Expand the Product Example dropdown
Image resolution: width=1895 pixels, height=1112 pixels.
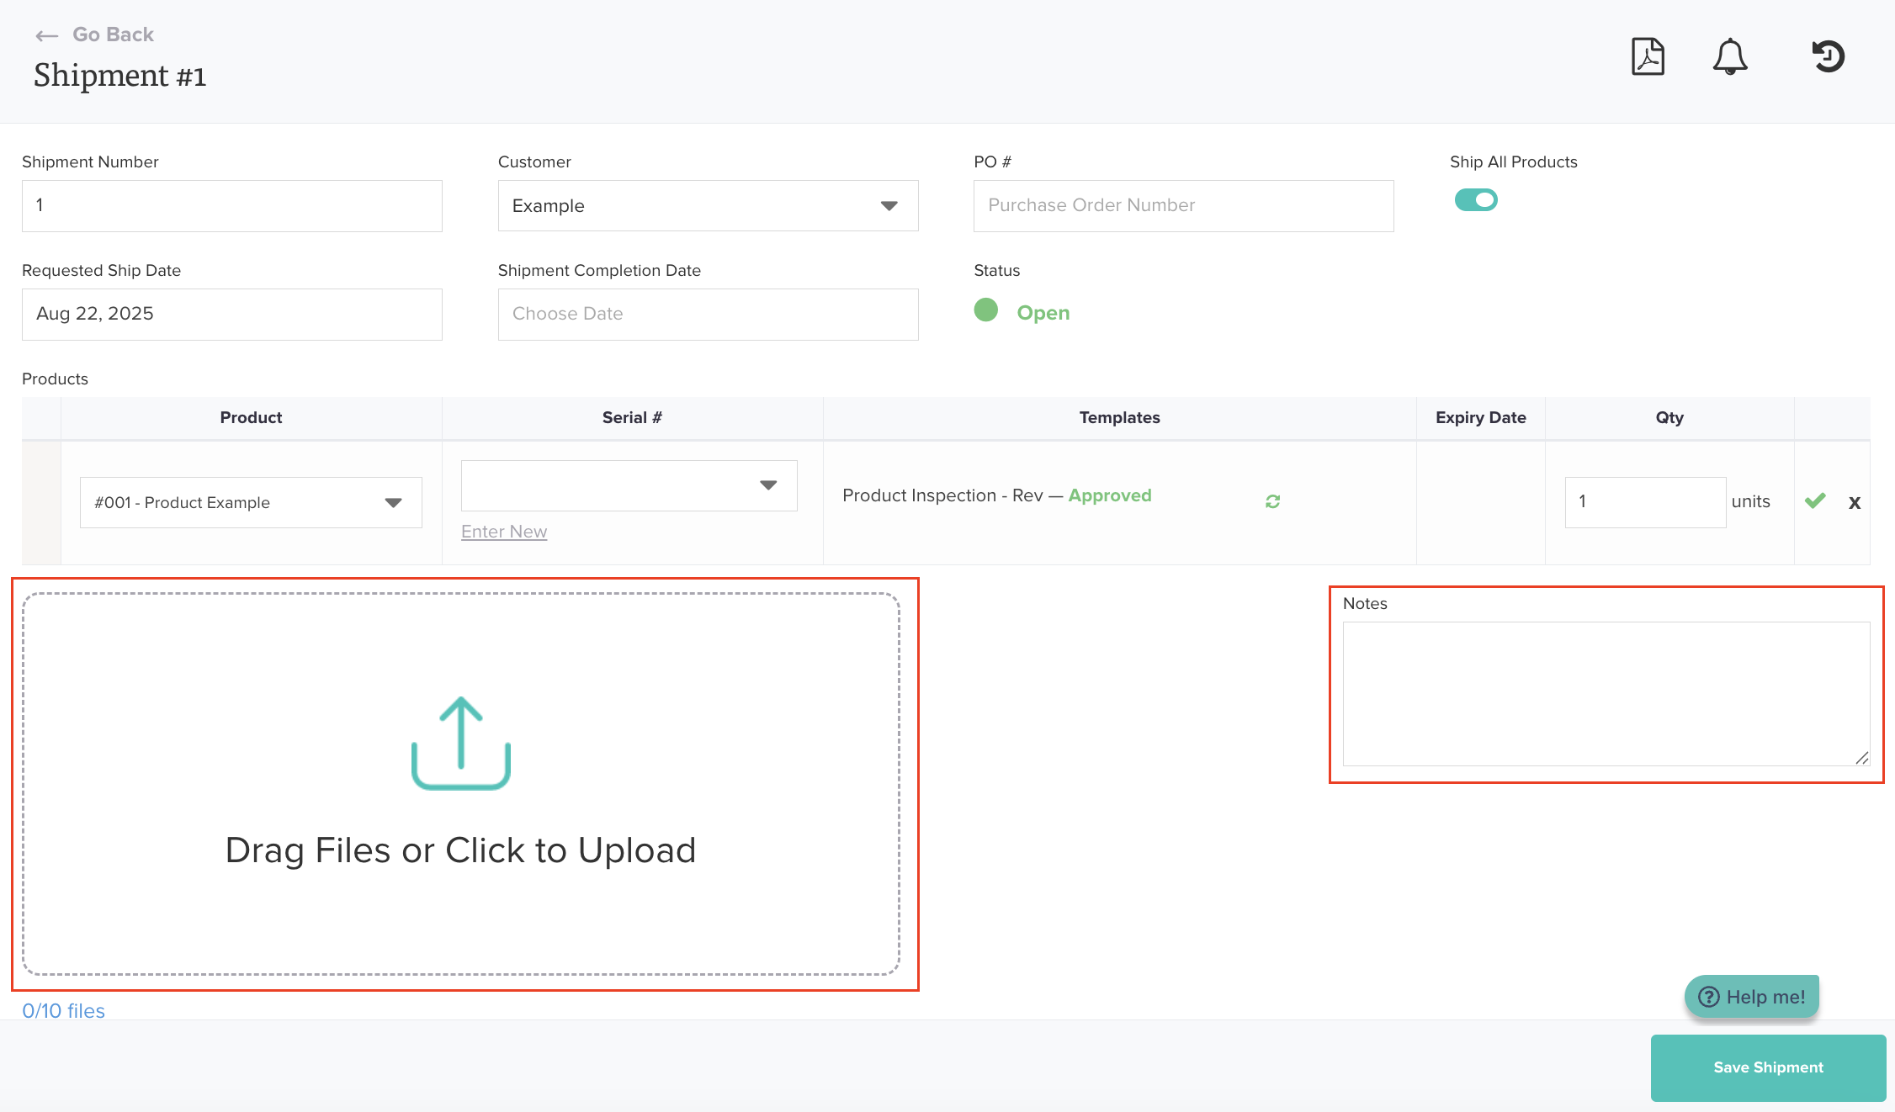[x=251, y=503]
